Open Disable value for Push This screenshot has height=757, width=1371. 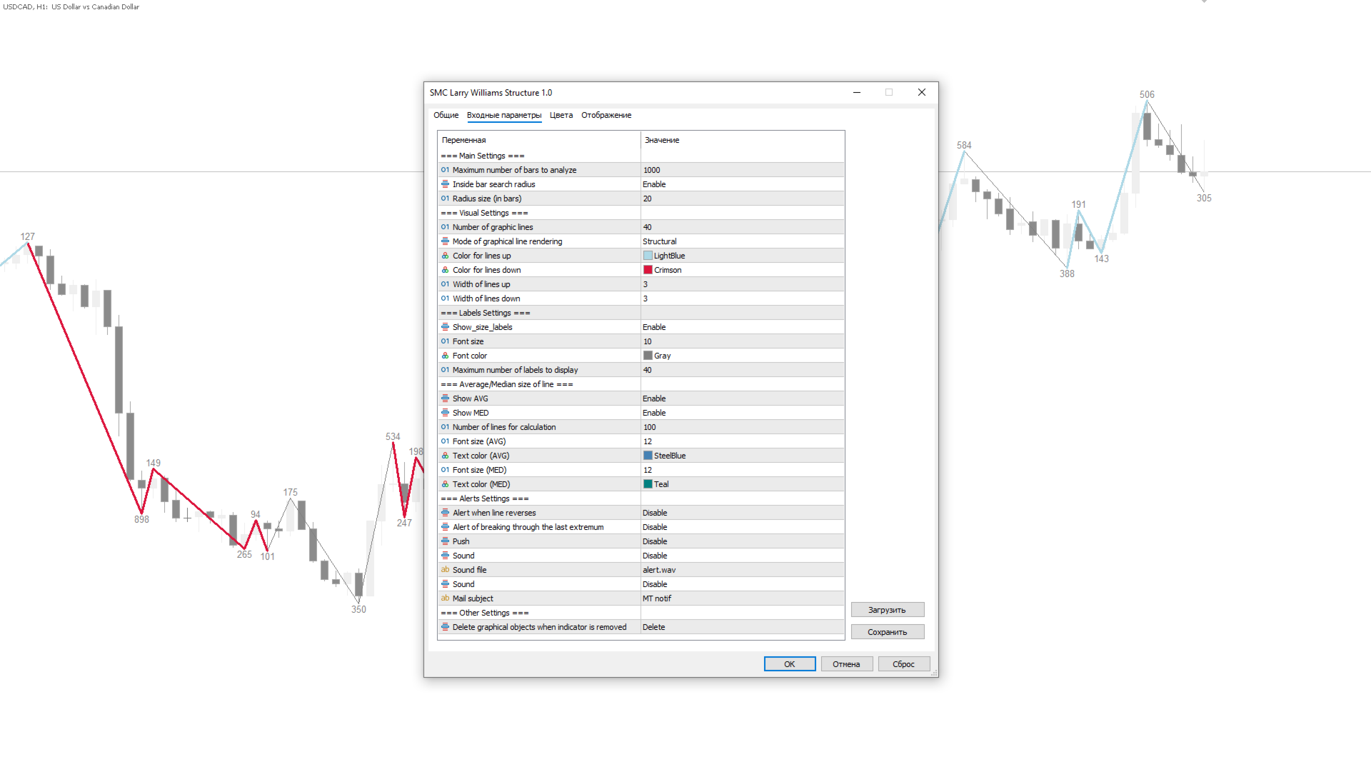click(x=743, y=541)
